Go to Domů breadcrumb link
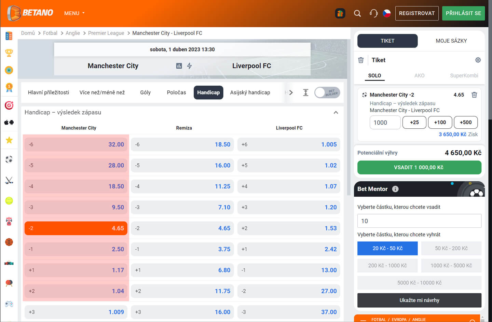Viewport: 492px width, 322px height. [28, 33]
